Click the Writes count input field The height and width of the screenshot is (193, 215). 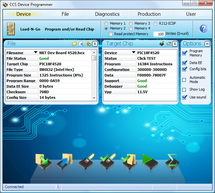point(159,34)
